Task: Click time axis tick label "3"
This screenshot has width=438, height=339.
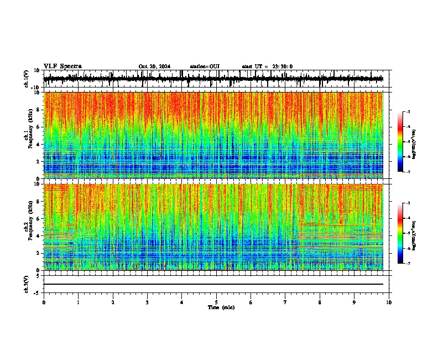Action: [x=147, y=302]
